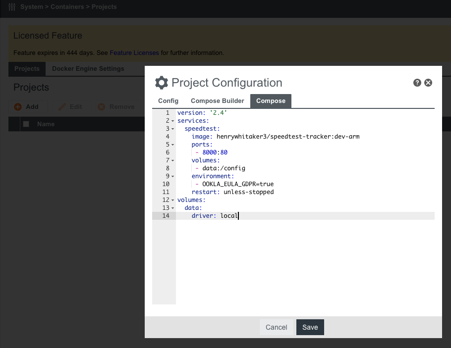Click the image name henrywhitaker3/speedtest-tracker:dev-arm
This screenshot has width=451, height=348.
(x=288, y=137)
